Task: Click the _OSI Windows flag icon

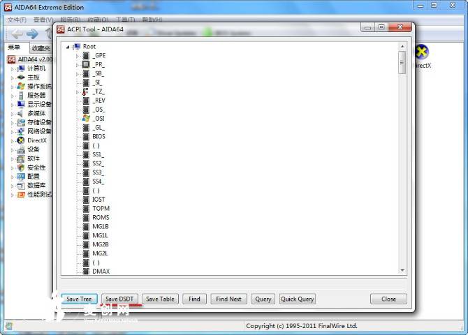Action: (x=86, y=119)
